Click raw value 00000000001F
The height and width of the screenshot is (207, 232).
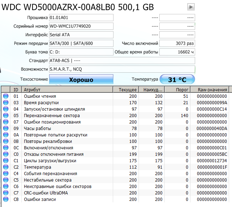point(212,167)
